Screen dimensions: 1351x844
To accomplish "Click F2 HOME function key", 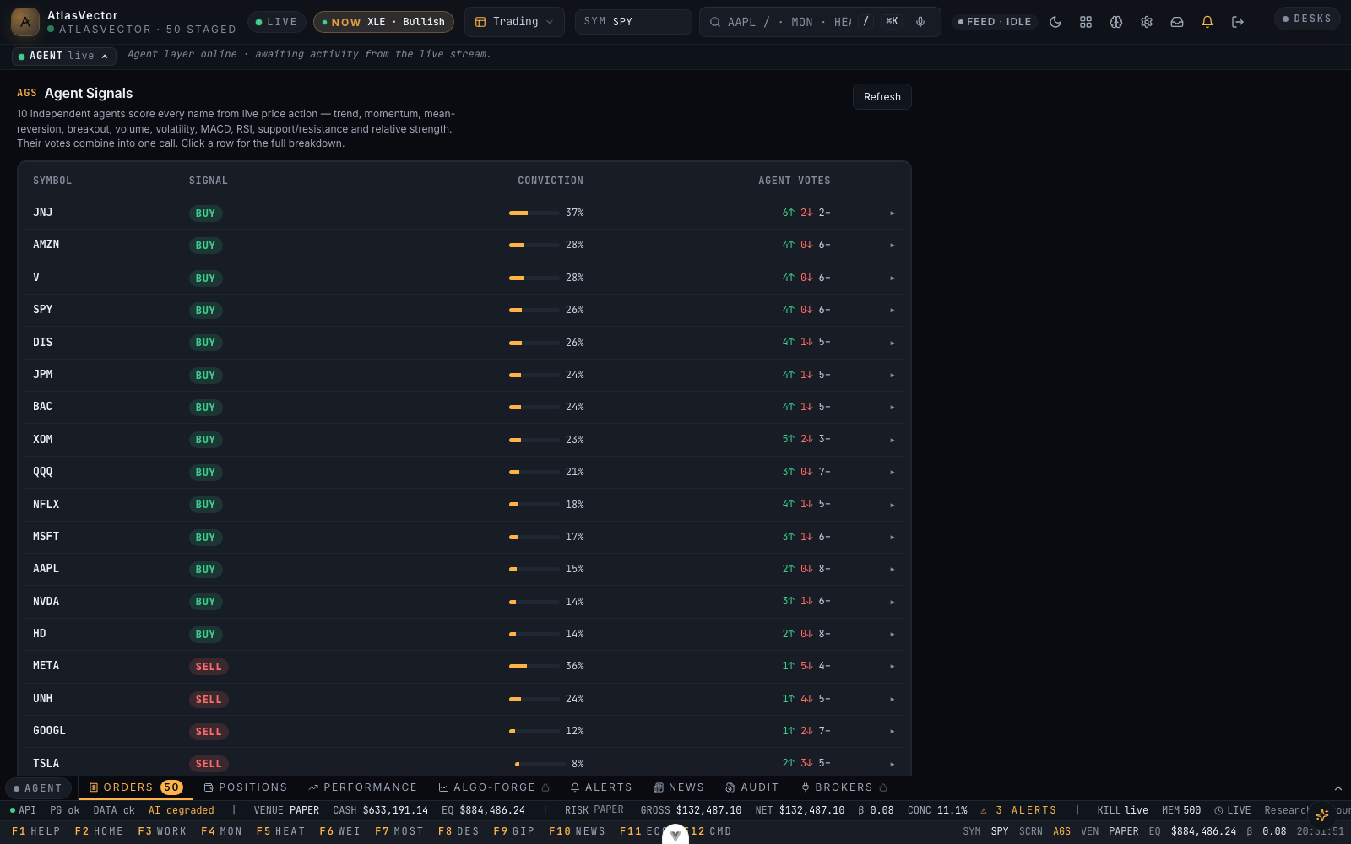I will coord(99,831).
